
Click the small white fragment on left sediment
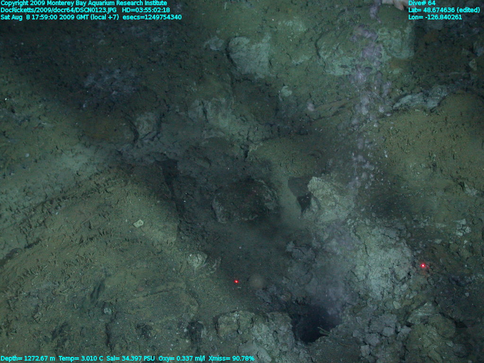point(138,223)
